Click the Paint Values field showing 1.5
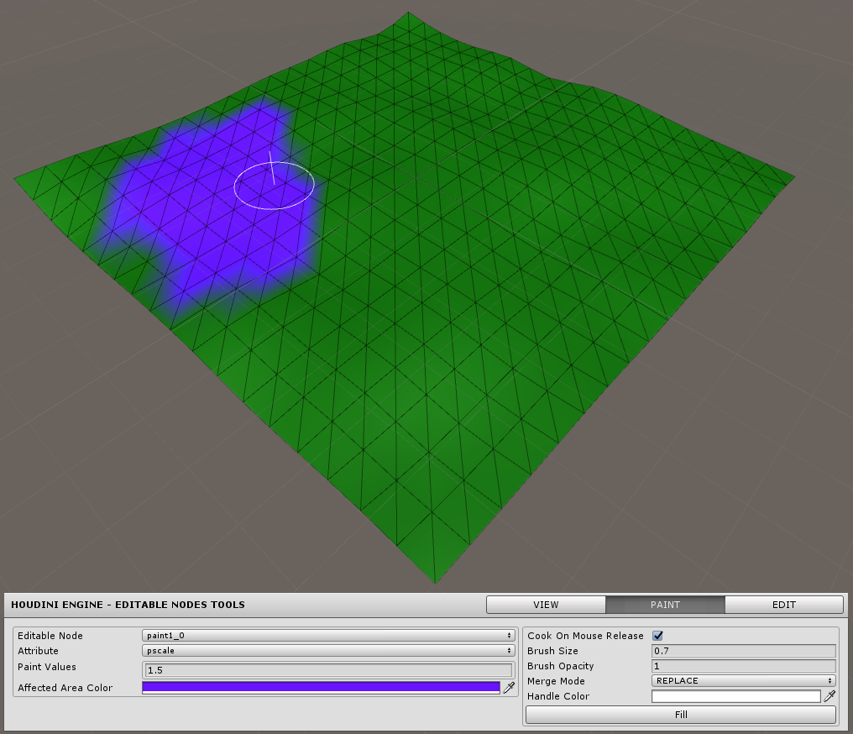Image resolution: width=853 pixels, height=734 pixels. 328,670
